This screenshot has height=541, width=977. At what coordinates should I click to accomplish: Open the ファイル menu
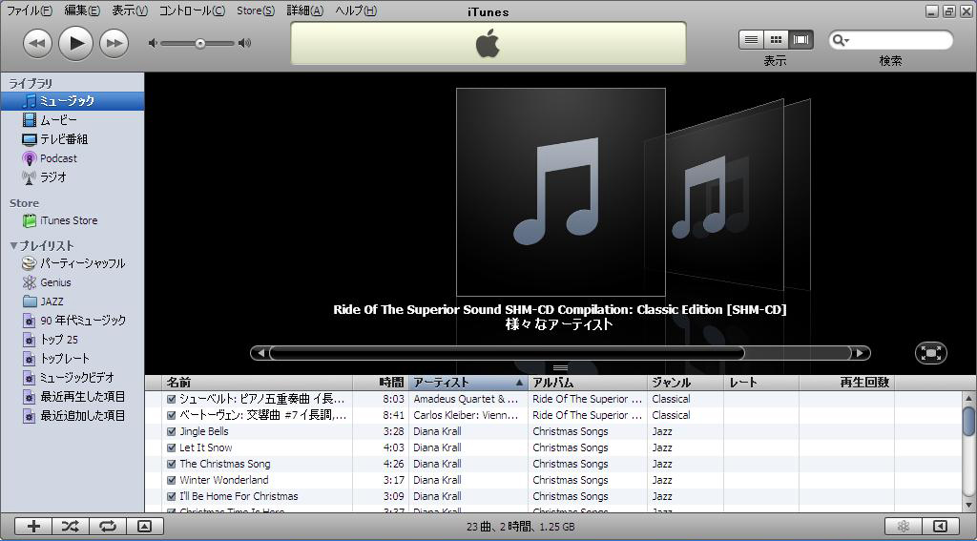coord(30,10)
